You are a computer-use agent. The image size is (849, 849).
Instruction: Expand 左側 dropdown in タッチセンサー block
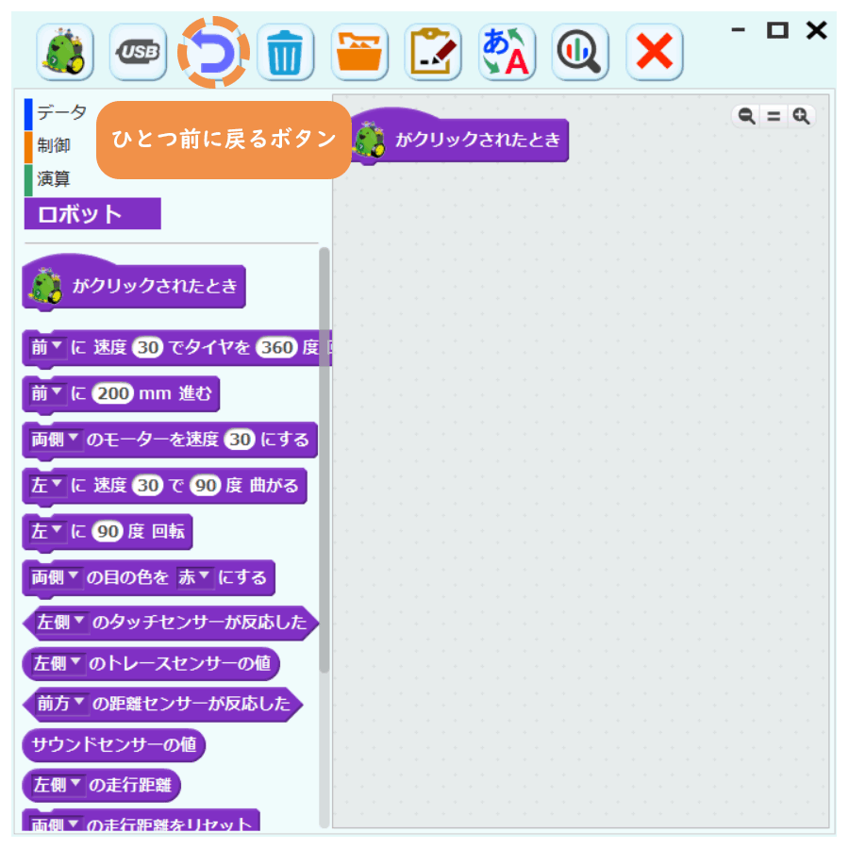(x=60, y=623)
